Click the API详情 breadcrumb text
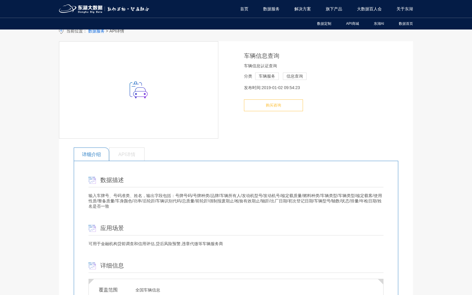 (117, 31)
